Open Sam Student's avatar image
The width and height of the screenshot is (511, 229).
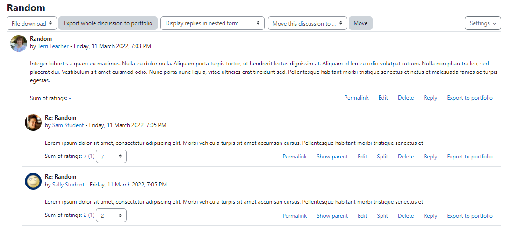pyautogui.click(x=33, y=122)
